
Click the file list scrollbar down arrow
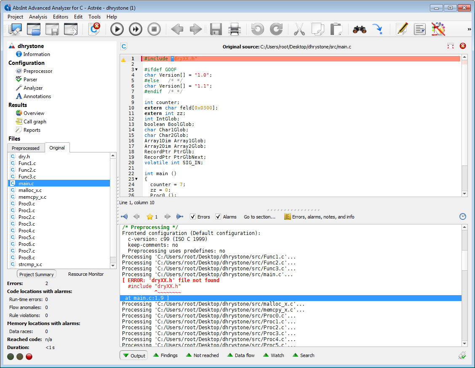[x=113, y=266]
